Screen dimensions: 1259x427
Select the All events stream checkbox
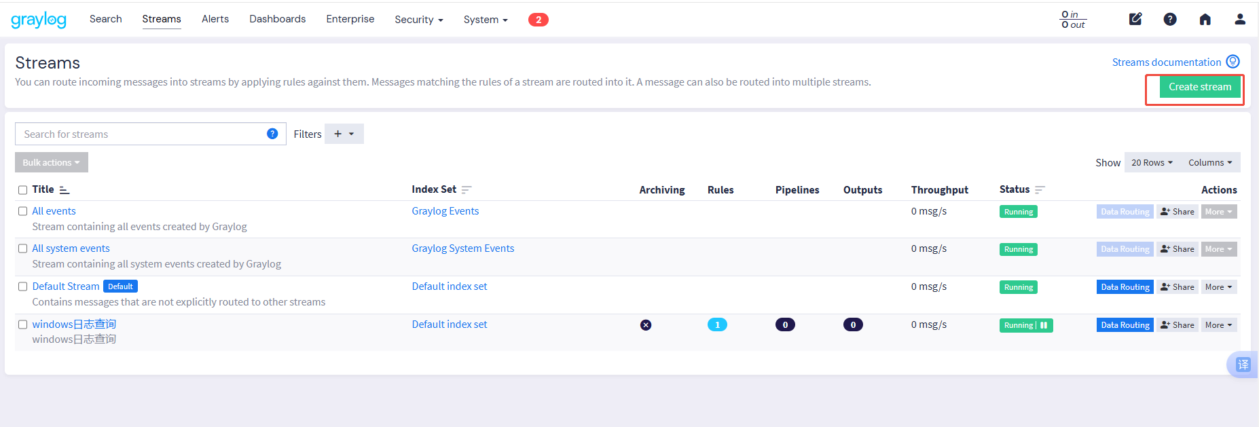[22, 211]
